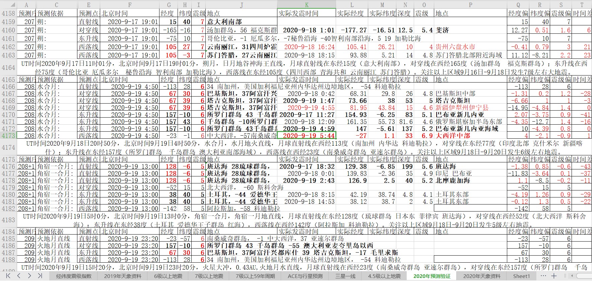Switch to the ACE与行星预测 sheet

tap(305, 276)
